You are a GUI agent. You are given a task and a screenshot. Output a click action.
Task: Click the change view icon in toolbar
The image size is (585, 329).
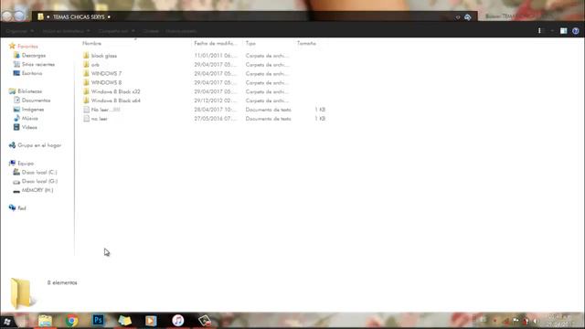pos(539,31)
